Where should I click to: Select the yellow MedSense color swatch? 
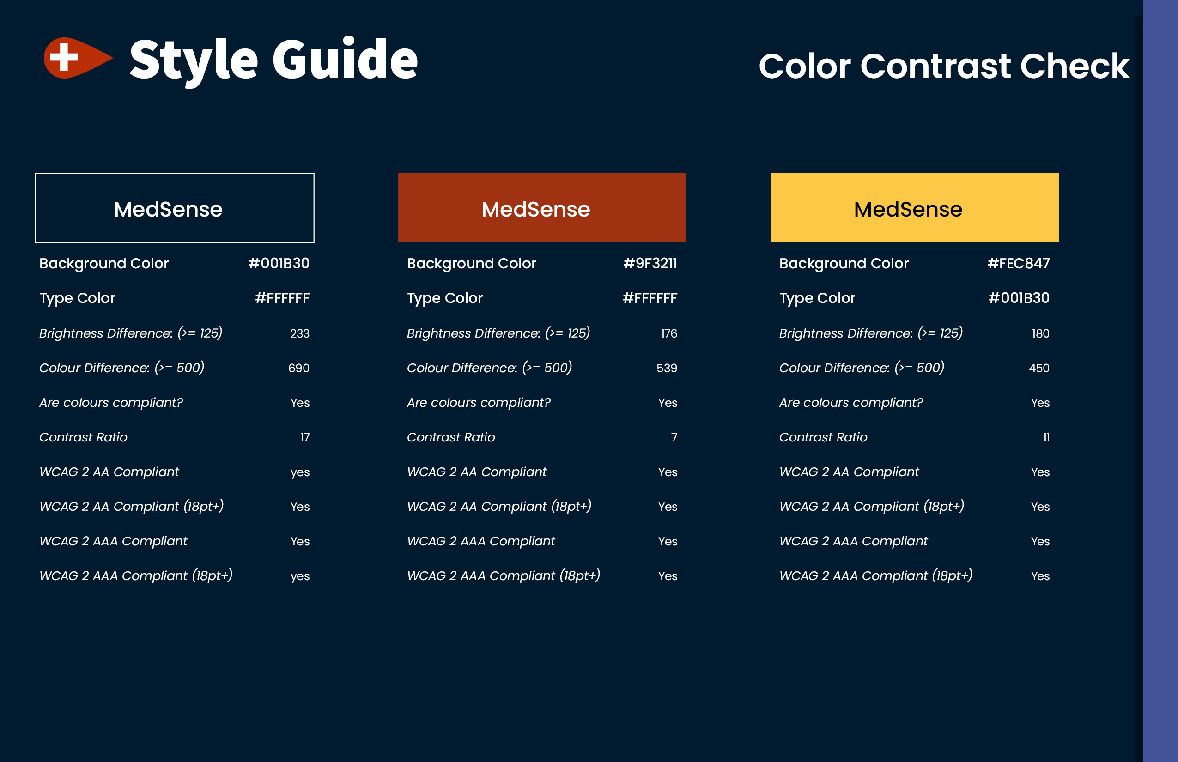[x=914, y=208]
